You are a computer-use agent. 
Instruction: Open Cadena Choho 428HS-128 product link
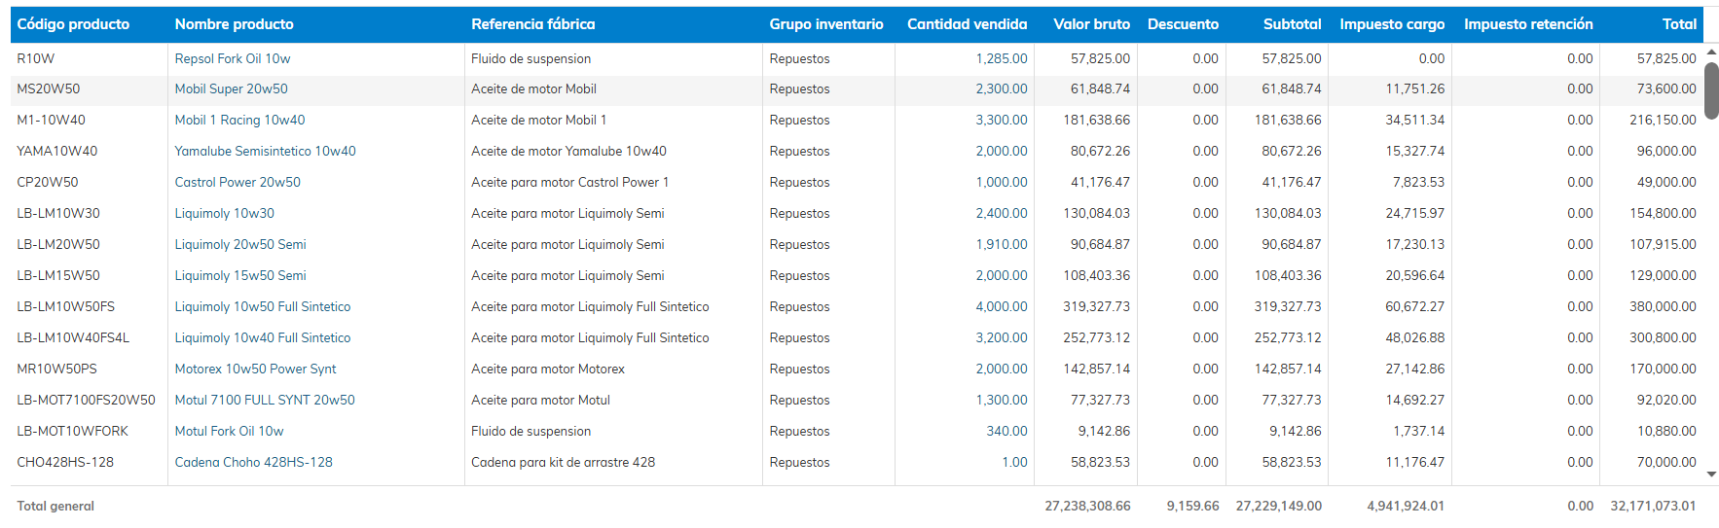point(253,462)
